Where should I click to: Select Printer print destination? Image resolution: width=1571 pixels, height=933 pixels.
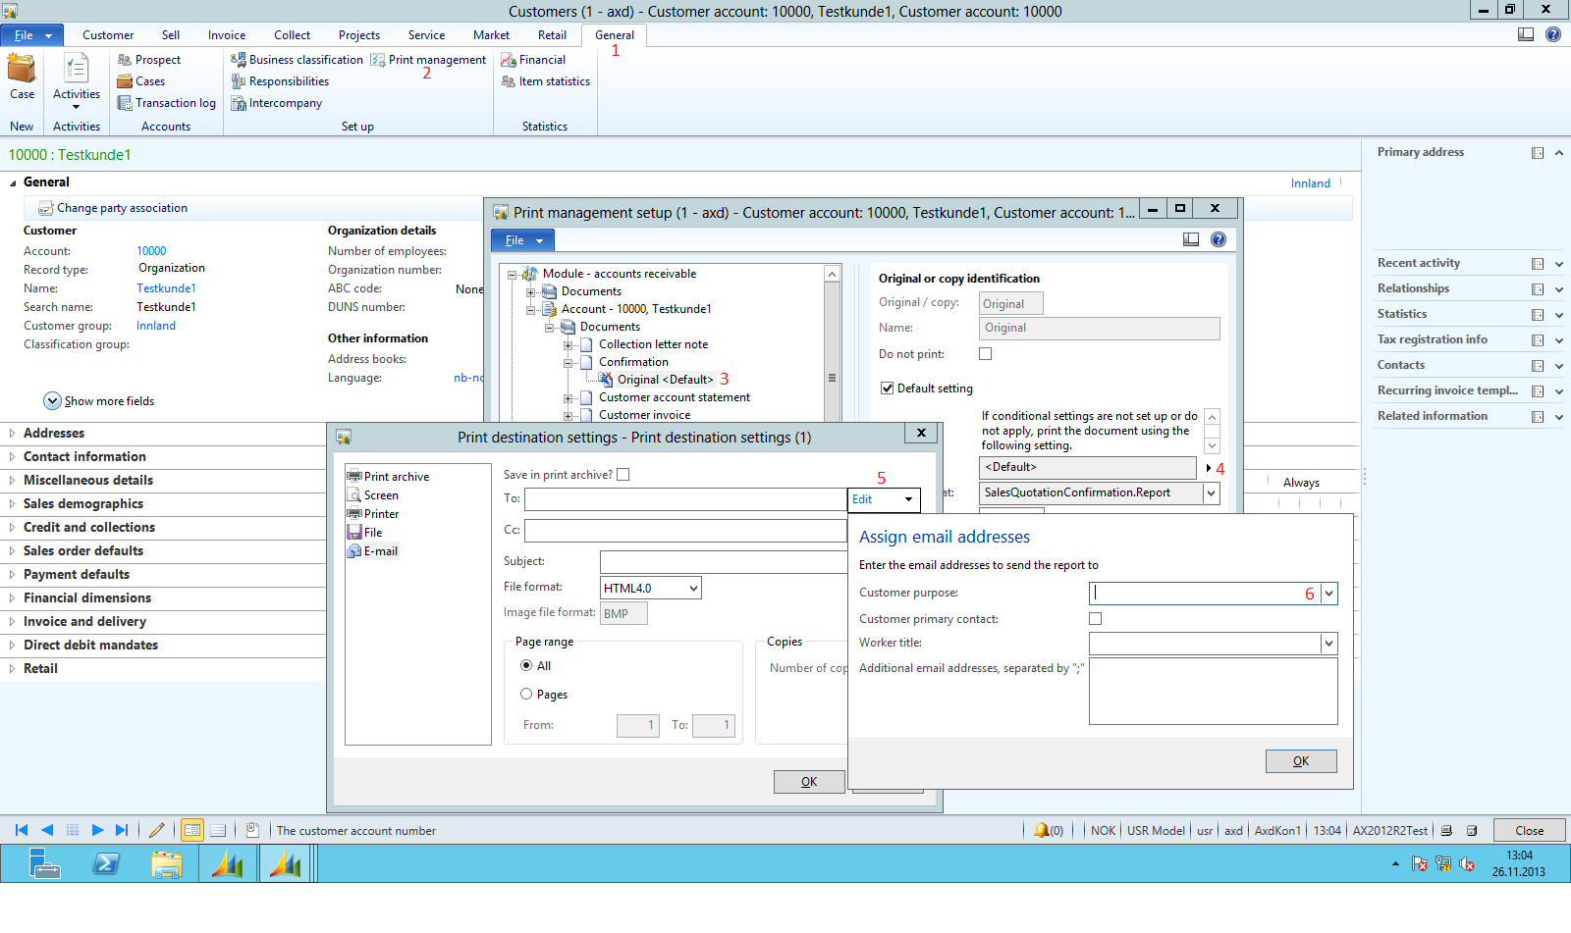tap(381, 514)
